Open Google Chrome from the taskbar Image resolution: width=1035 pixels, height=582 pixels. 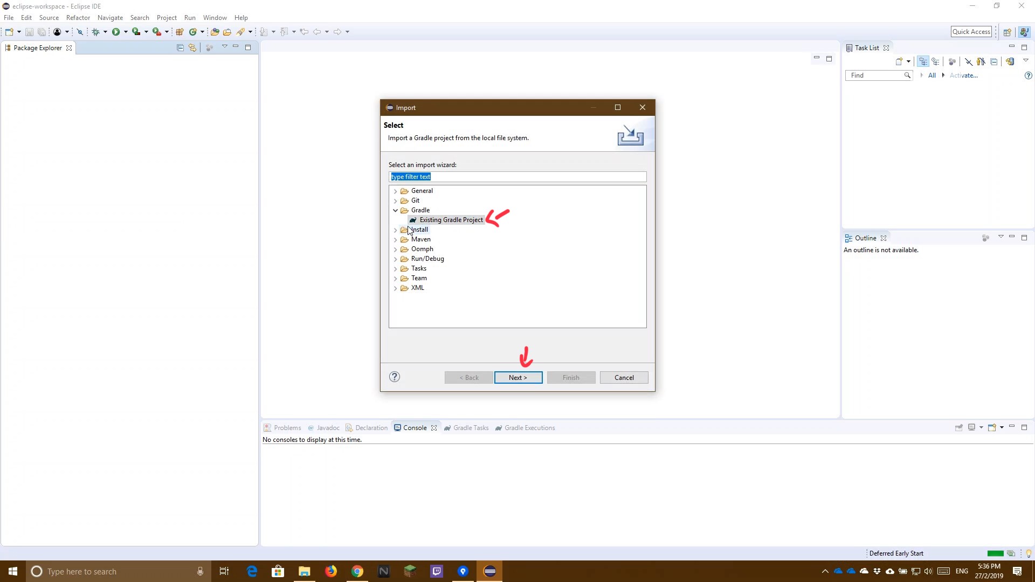point(357,571)
